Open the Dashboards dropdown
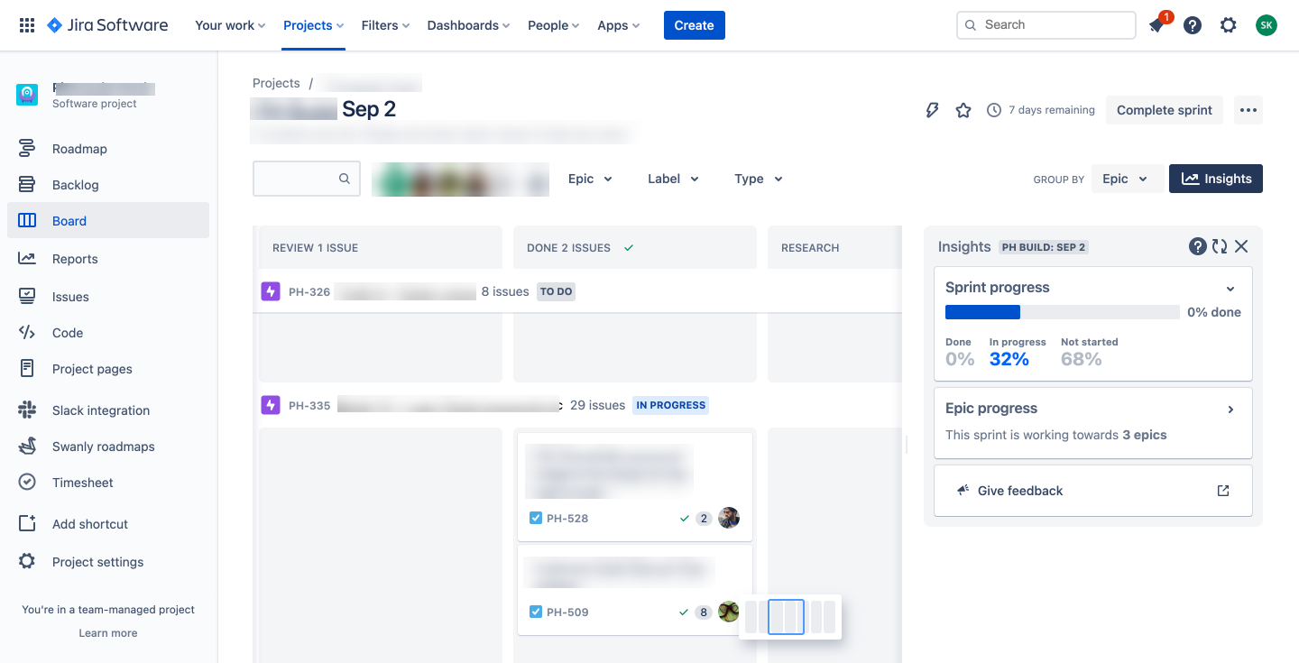The height and width of the screenshot is (663, 1299). pyautogui.click(x=468, y=25)
